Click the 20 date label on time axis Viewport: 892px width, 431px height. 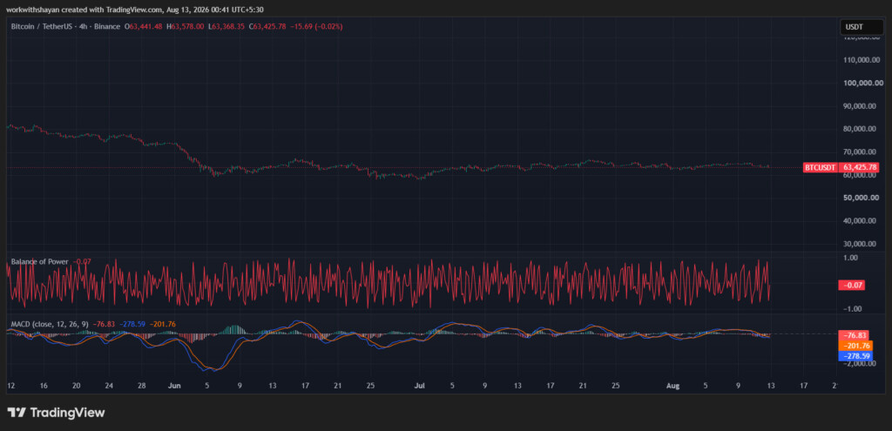coord(77,386)
